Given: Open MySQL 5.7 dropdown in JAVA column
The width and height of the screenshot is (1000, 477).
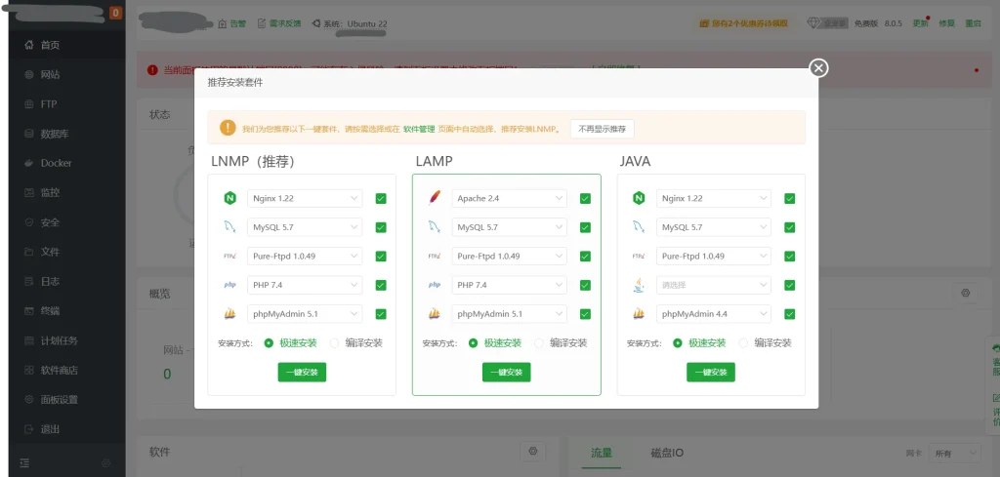Looking at the screenshot, I should 714,226.
